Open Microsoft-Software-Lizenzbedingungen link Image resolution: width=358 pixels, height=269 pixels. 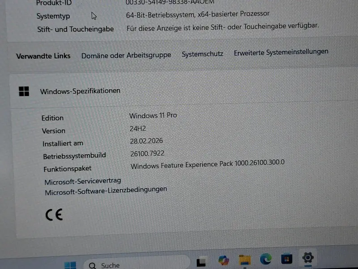coord(106,191)
